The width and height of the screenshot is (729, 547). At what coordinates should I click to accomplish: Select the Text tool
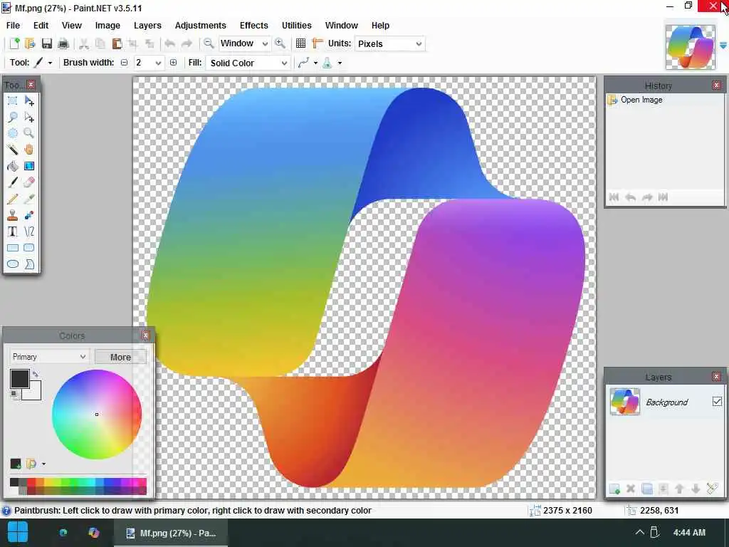(13, 231)
